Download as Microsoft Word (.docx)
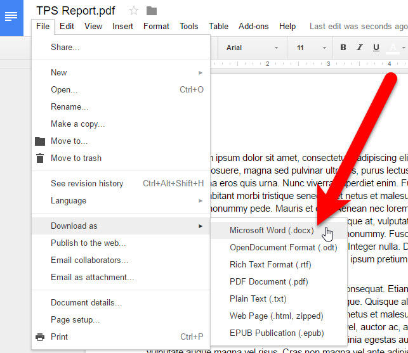 (279, 231)
